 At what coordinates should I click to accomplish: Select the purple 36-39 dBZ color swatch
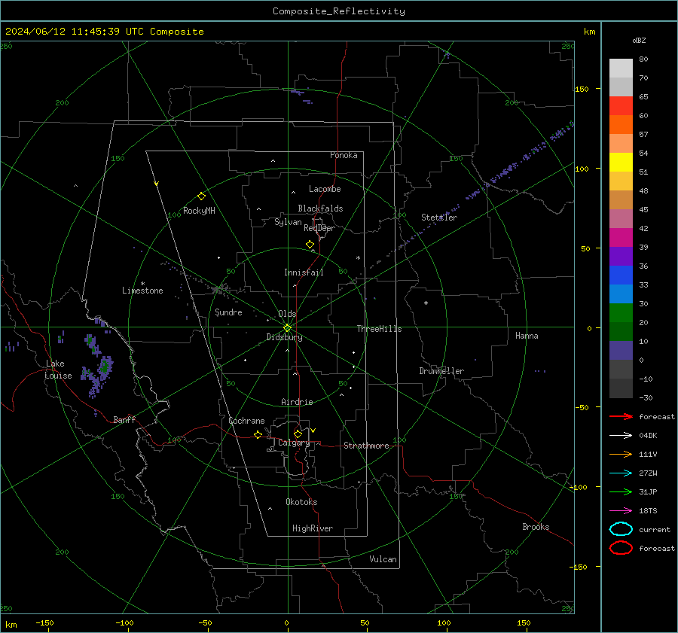pyautogui.click(x=621, y=256)
